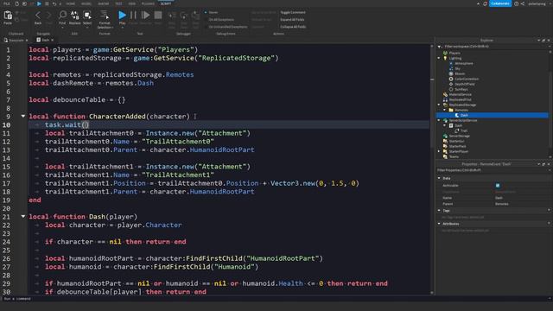The height and width of the screenshot is (311, 553).
Task: Select Trail object under Dash script
Action: click(464, 130)
